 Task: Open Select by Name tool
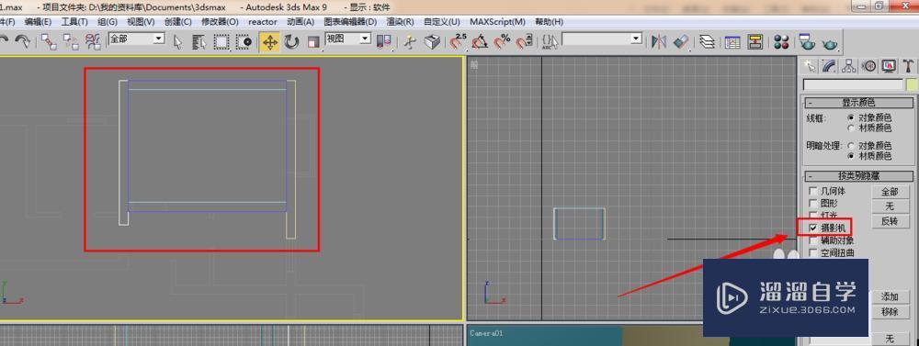[x=199, y=41]
